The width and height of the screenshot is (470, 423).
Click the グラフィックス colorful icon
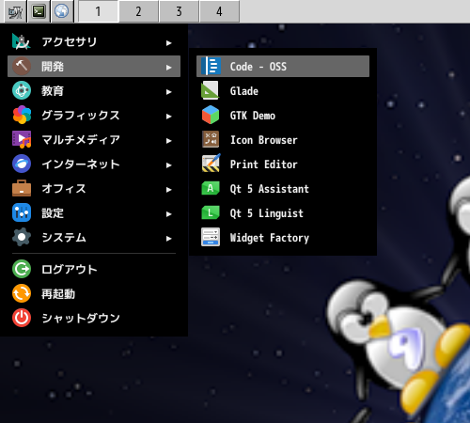(x=22, y=115)
